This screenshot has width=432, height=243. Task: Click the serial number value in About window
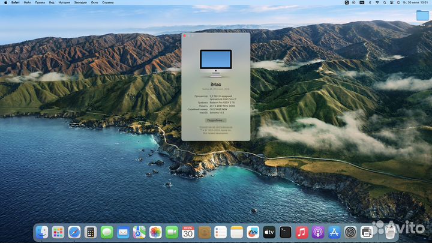click(x=218, y=109)
